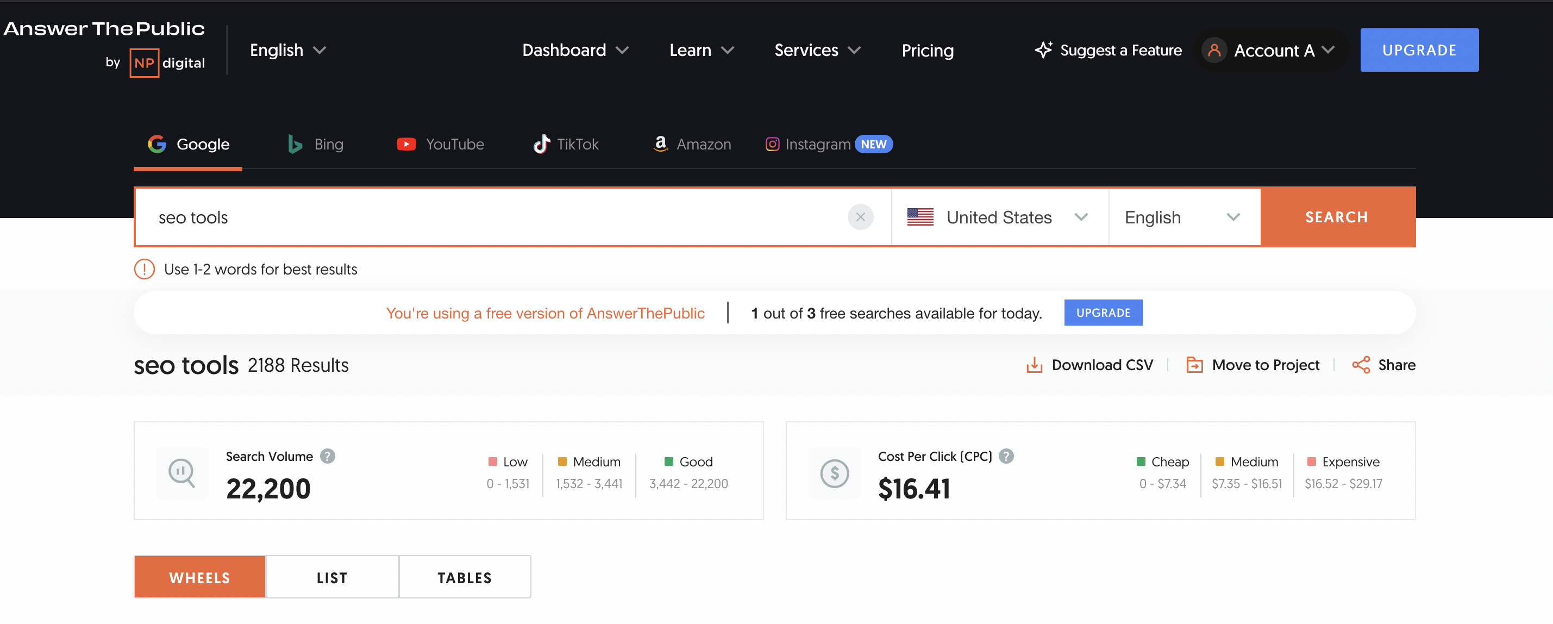Screen dimensions: 1553x624
Task: Click the AnswerThePublic logo
Action: (104, 28)
